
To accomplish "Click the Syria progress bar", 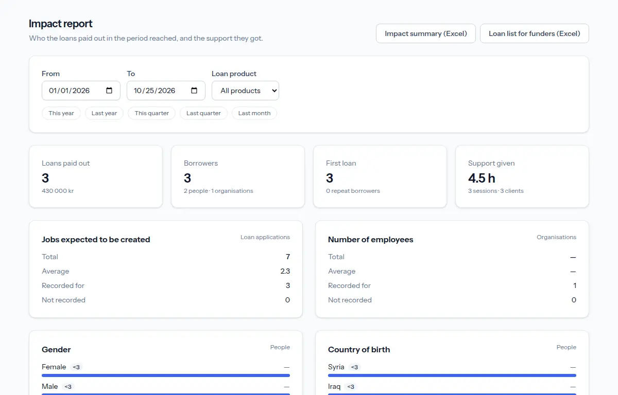I will pos(452,375).
